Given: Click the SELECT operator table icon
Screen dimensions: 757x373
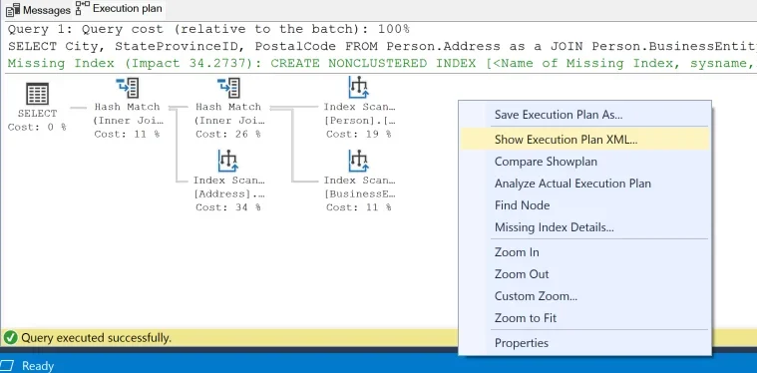Looking at the screenshot, I should coord(37,94).
